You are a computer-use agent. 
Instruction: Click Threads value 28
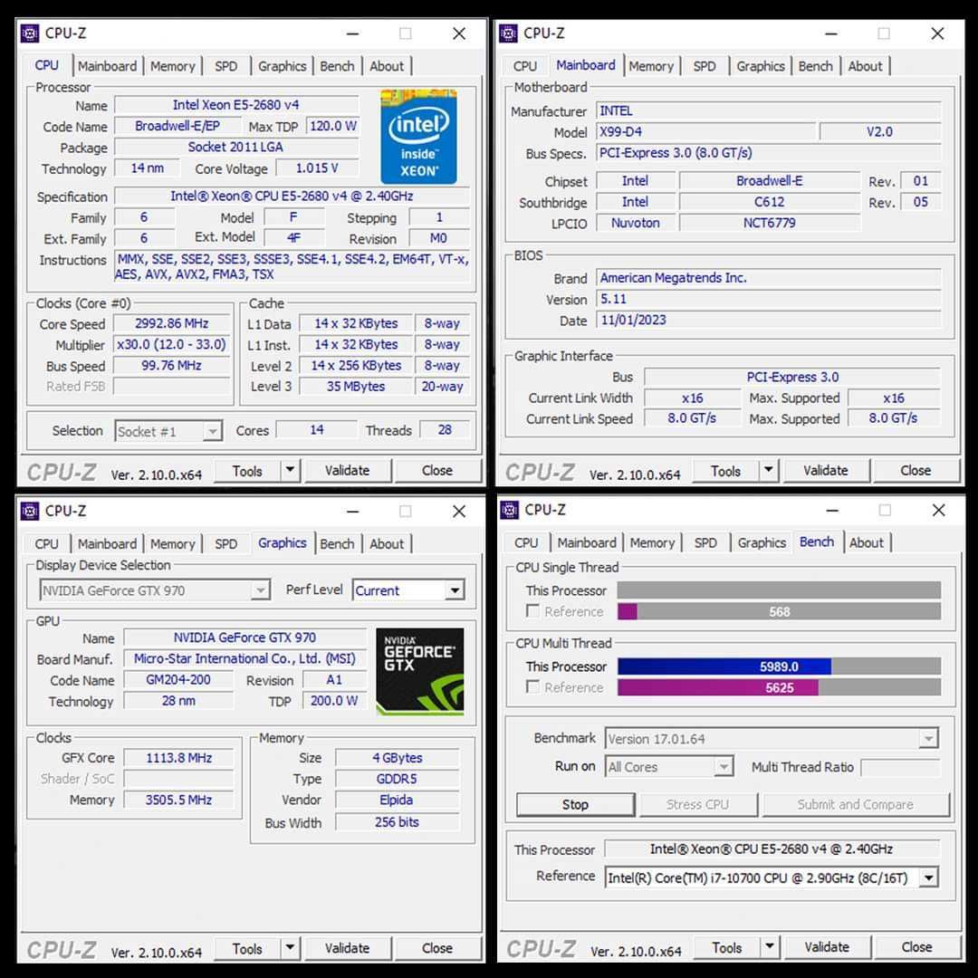444,430
